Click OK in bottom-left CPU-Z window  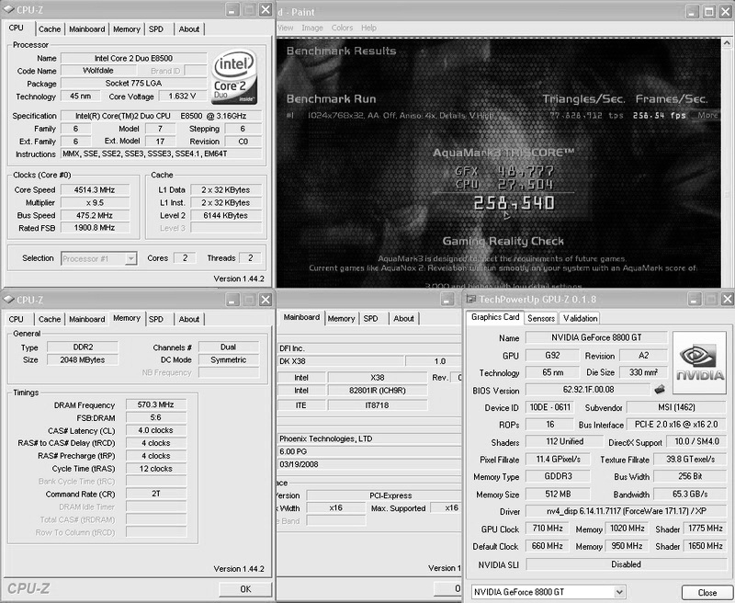pyautogui.click(x=245, y=589)
